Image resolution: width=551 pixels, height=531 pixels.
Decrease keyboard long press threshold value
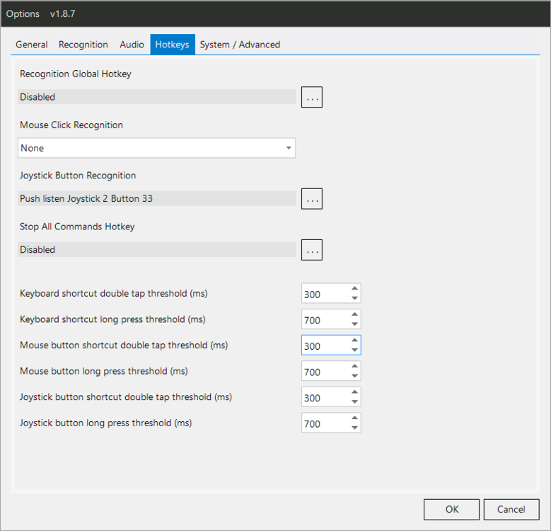click(x=354, y=324)
